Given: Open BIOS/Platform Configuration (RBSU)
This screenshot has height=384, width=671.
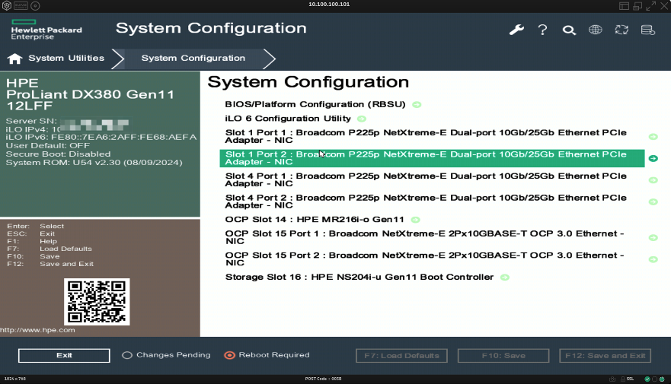Looking at the screenshot, I should tap(315, 105).
